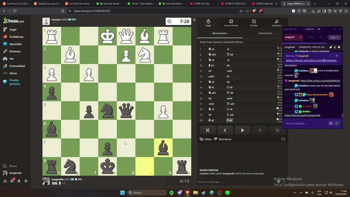Click the board settings gear beside clock

pos(194,20)
